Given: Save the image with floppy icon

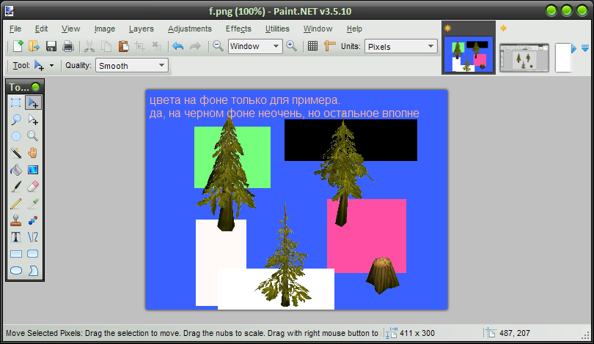Looking at the screenshot, I should point(51,47).
